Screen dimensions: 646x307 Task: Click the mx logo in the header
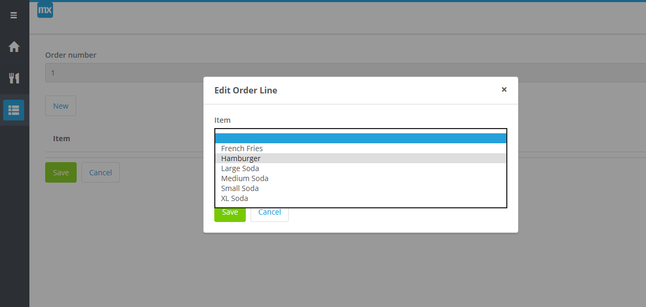pyautogui.click(x=45, y=9)
